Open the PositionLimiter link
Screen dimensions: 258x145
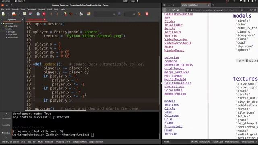[178, 83]
